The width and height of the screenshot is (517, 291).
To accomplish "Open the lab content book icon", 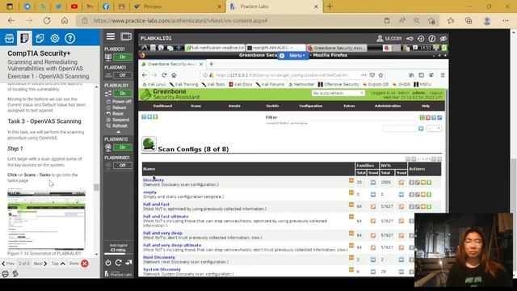I will click(x=24, y=38).
